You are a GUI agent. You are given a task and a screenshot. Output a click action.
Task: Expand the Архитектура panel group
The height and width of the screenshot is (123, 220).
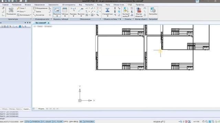pos(31,19)
